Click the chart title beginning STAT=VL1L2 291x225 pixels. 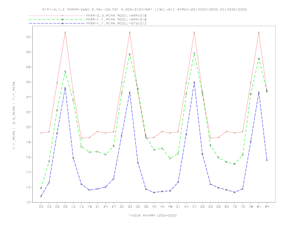[x=144, y=10]
